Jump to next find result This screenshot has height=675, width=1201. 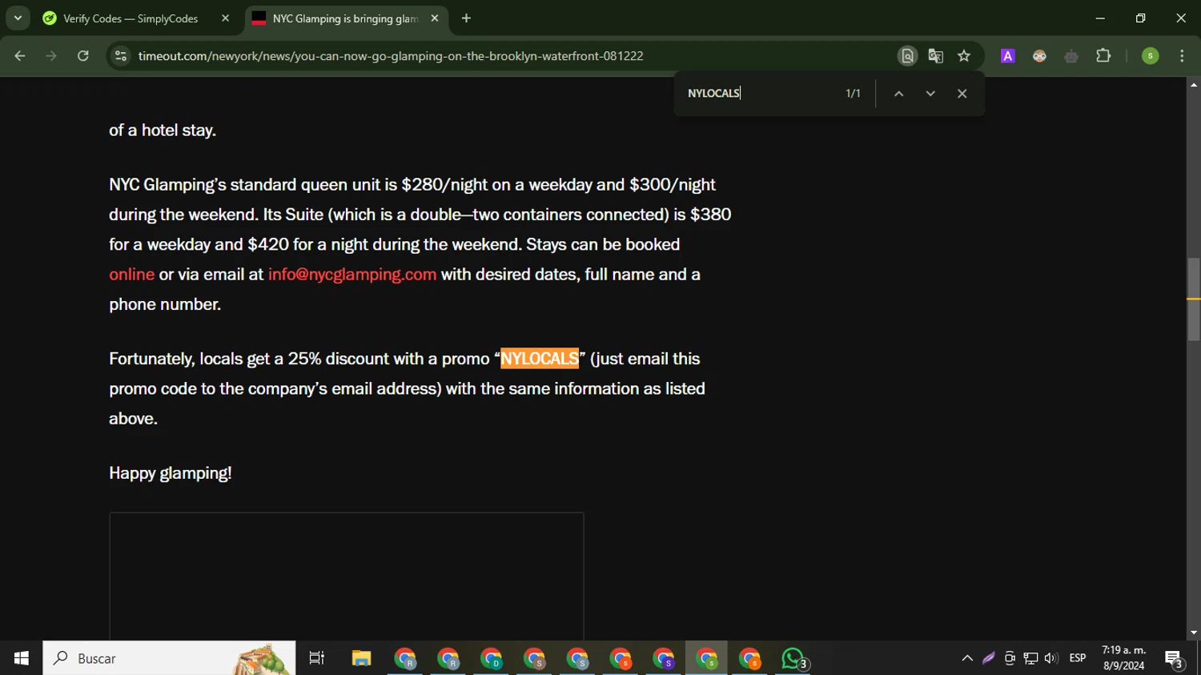[930, 94]
